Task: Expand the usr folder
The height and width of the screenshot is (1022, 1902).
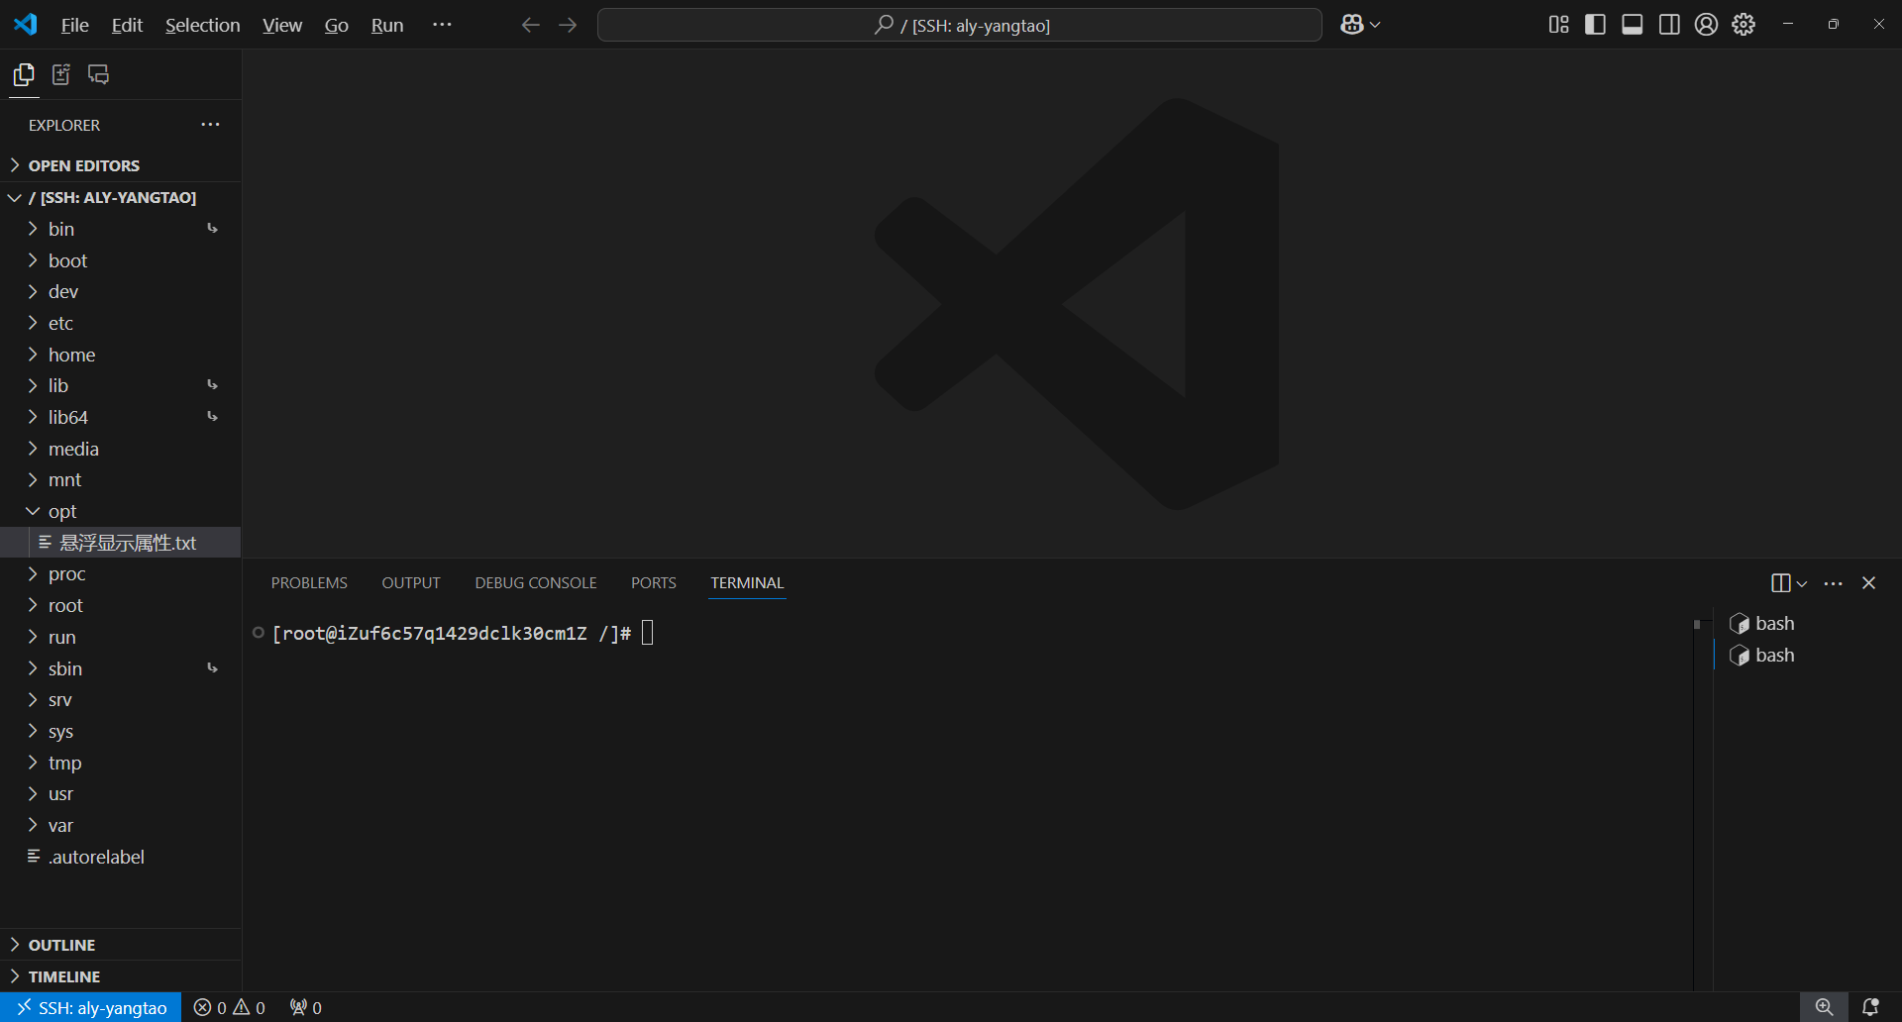Action: pyautogui.click(x=121, y=793)
